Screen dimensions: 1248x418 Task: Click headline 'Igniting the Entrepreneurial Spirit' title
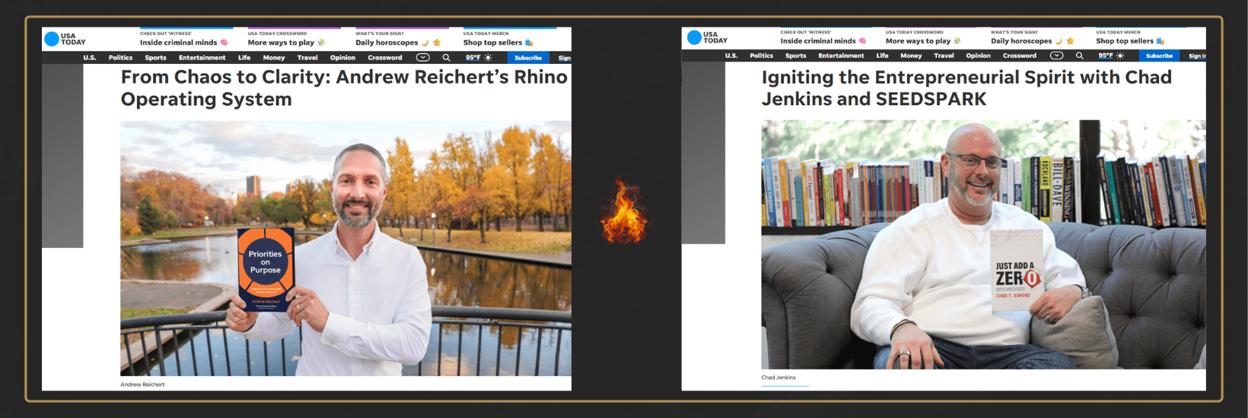[966, 88]
